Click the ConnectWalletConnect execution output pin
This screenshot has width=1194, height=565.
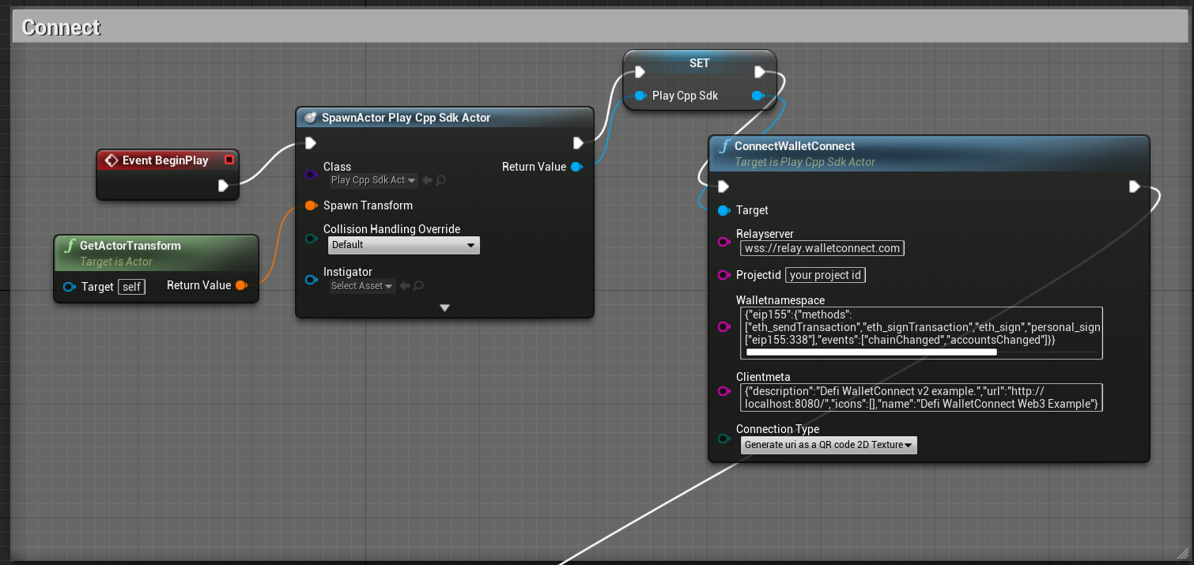[1134, 186]
